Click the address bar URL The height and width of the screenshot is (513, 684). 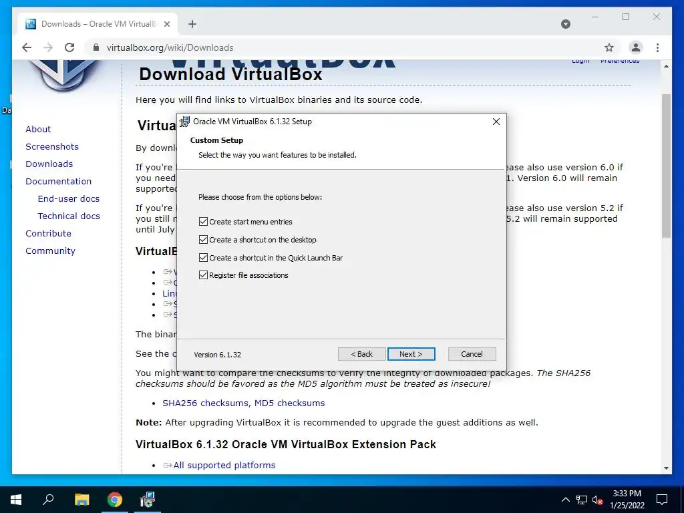pyautogui.click(x=170, y=47)
